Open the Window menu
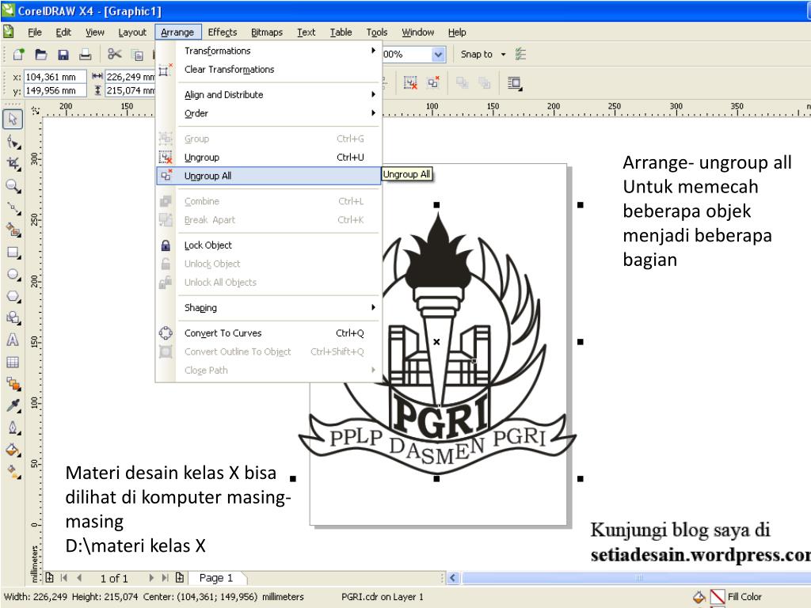 tap(418, 32)
